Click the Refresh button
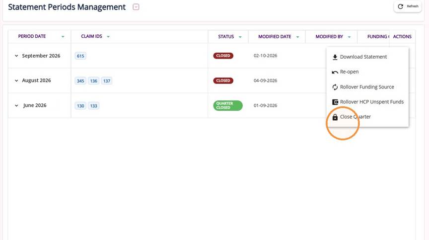Image resolution: width=429 pixels, height=240 pixels. click(x=408, y=6)
